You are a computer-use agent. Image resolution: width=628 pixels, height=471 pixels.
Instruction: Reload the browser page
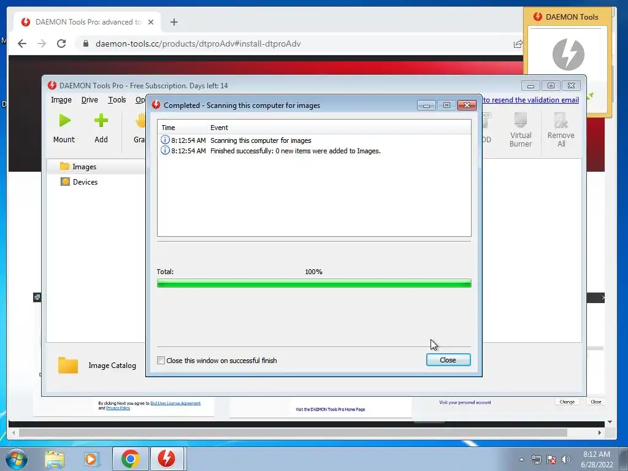(x=61, y=44)
